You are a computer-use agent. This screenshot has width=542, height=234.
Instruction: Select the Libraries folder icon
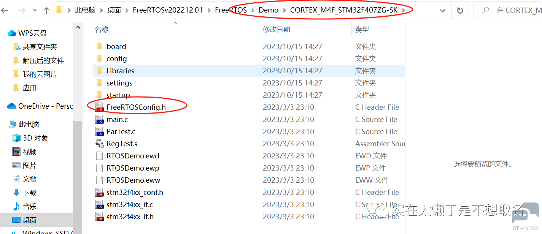[x=100, y=71]
